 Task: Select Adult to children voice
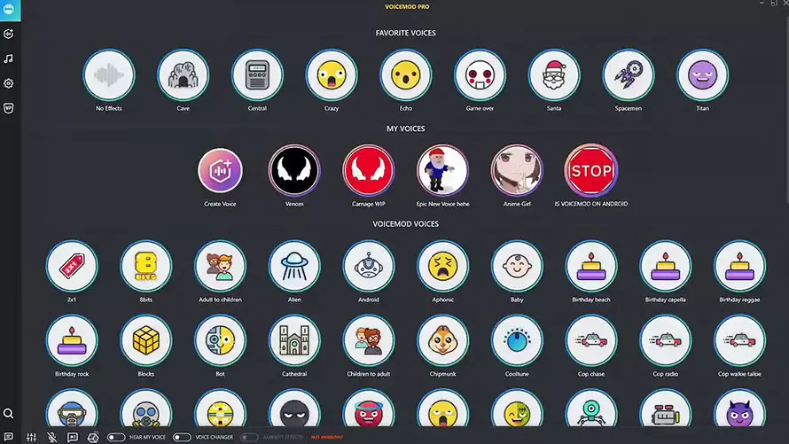coord(220,267)
